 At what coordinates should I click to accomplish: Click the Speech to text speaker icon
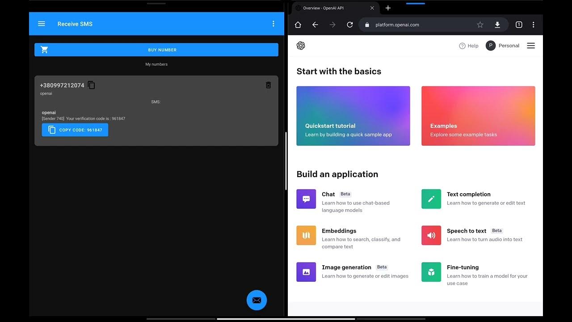[x=431, y=235]
